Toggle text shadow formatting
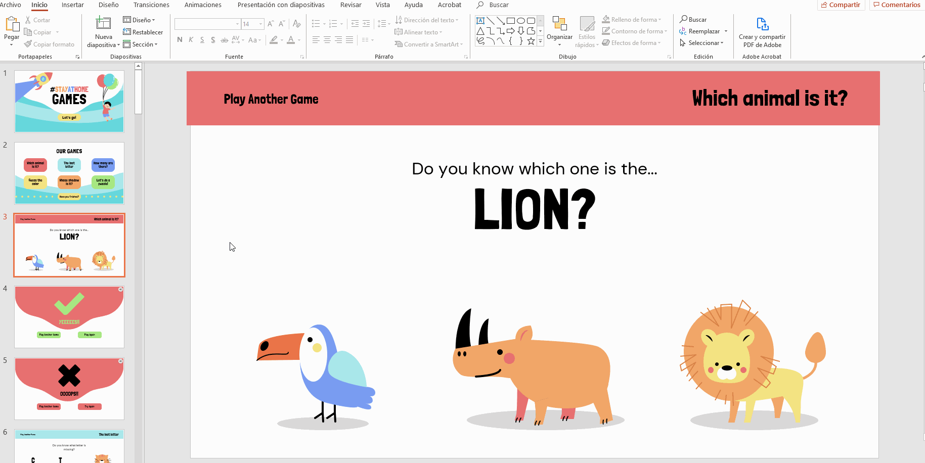The height and width of the screenshot is (463, 925). pos(213,40)
